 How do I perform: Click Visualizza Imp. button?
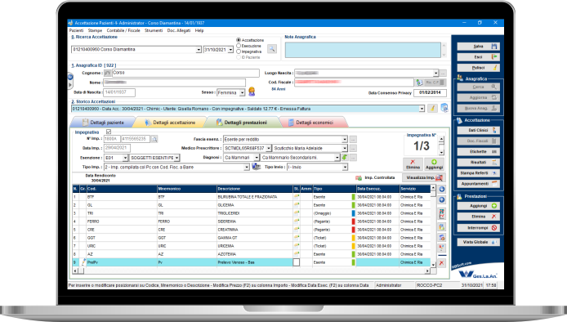(x=423, y=177)
